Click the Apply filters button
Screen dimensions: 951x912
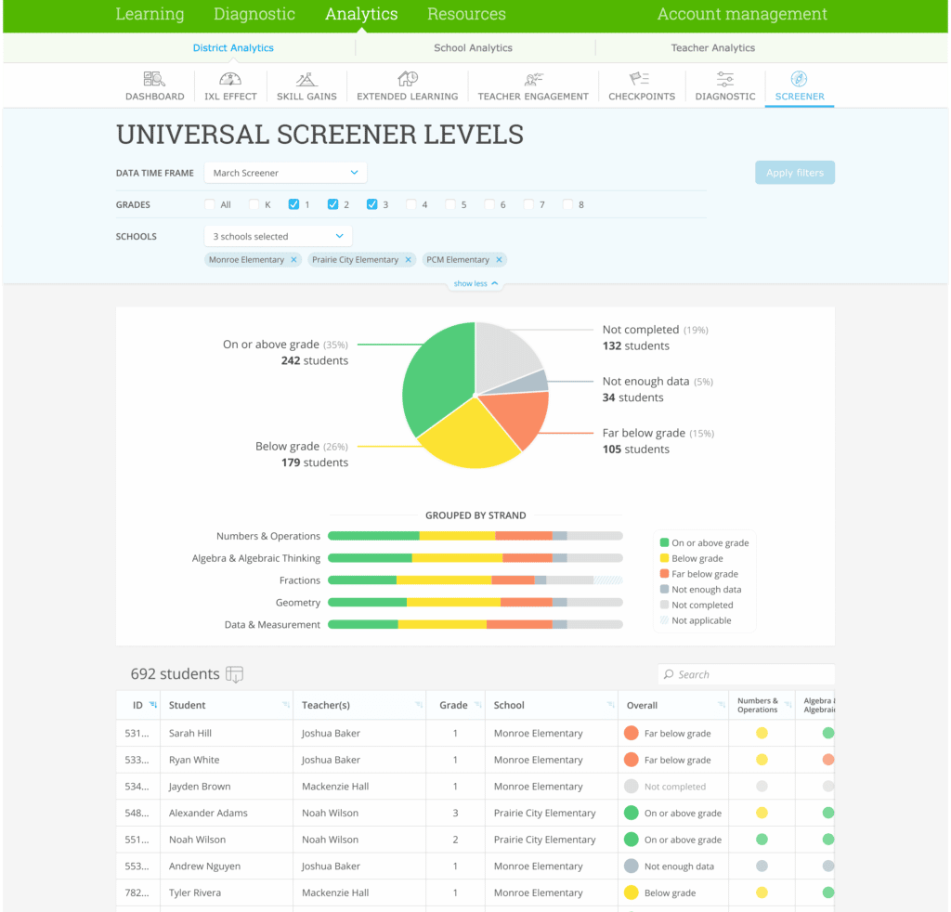tap(794, 173)
